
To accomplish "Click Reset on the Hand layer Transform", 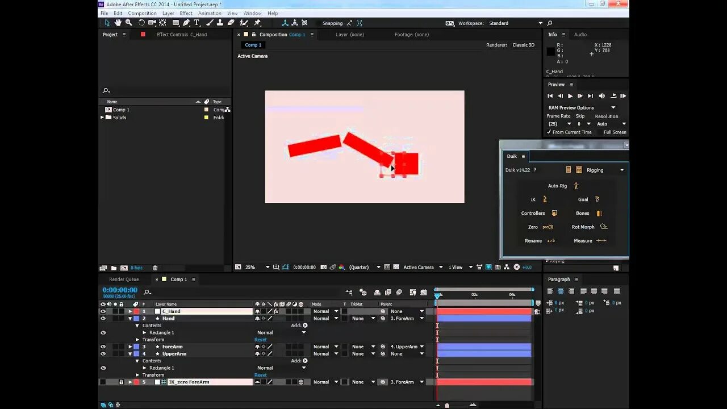I will coord(260,339).
